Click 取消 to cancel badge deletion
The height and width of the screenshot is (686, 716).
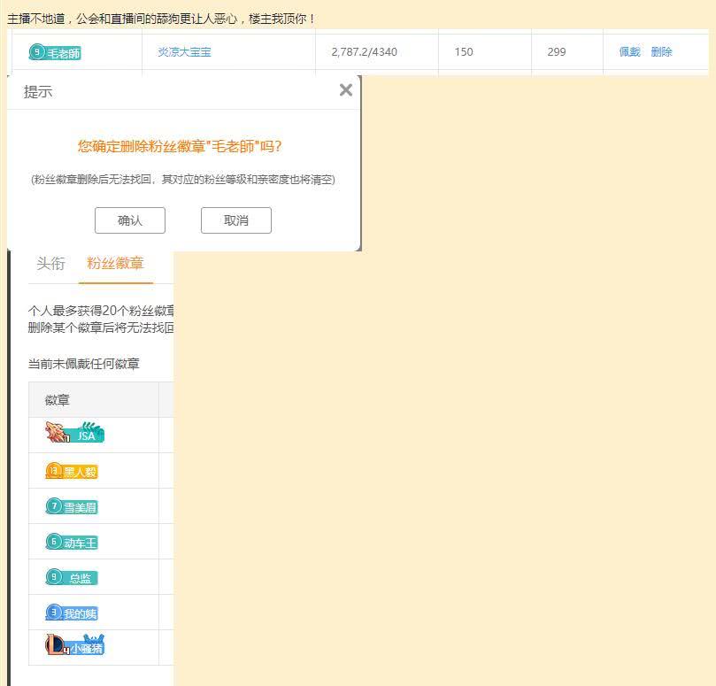coord(235,220)
